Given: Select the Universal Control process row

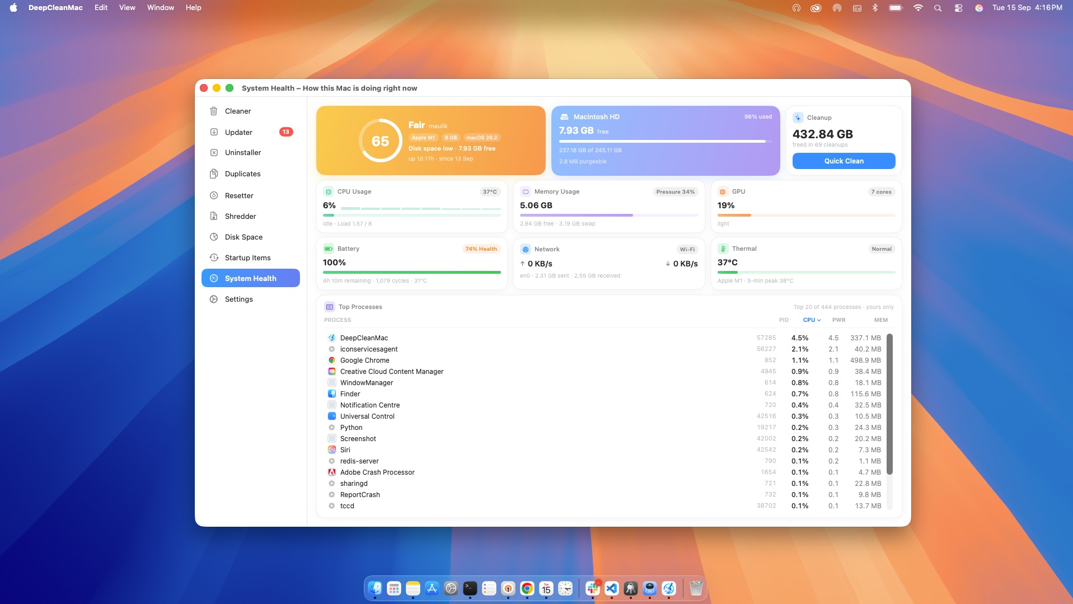Looking at the screenshot, I should click(x=605, y=416).
